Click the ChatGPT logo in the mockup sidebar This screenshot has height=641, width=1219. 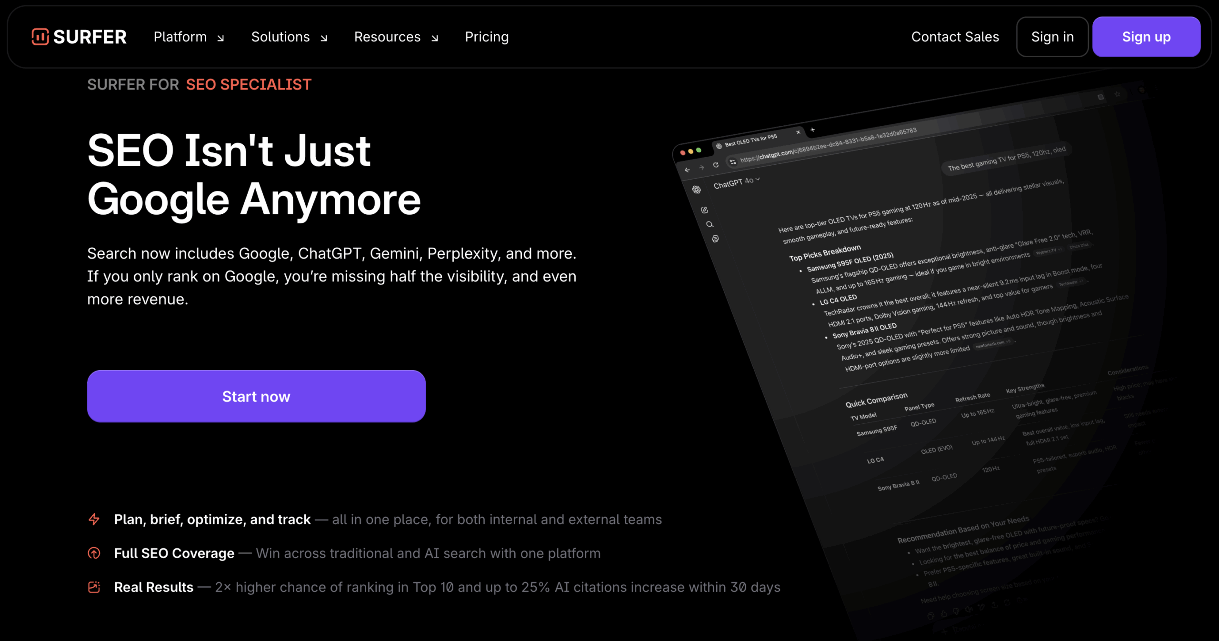click(x=696, y=190)
